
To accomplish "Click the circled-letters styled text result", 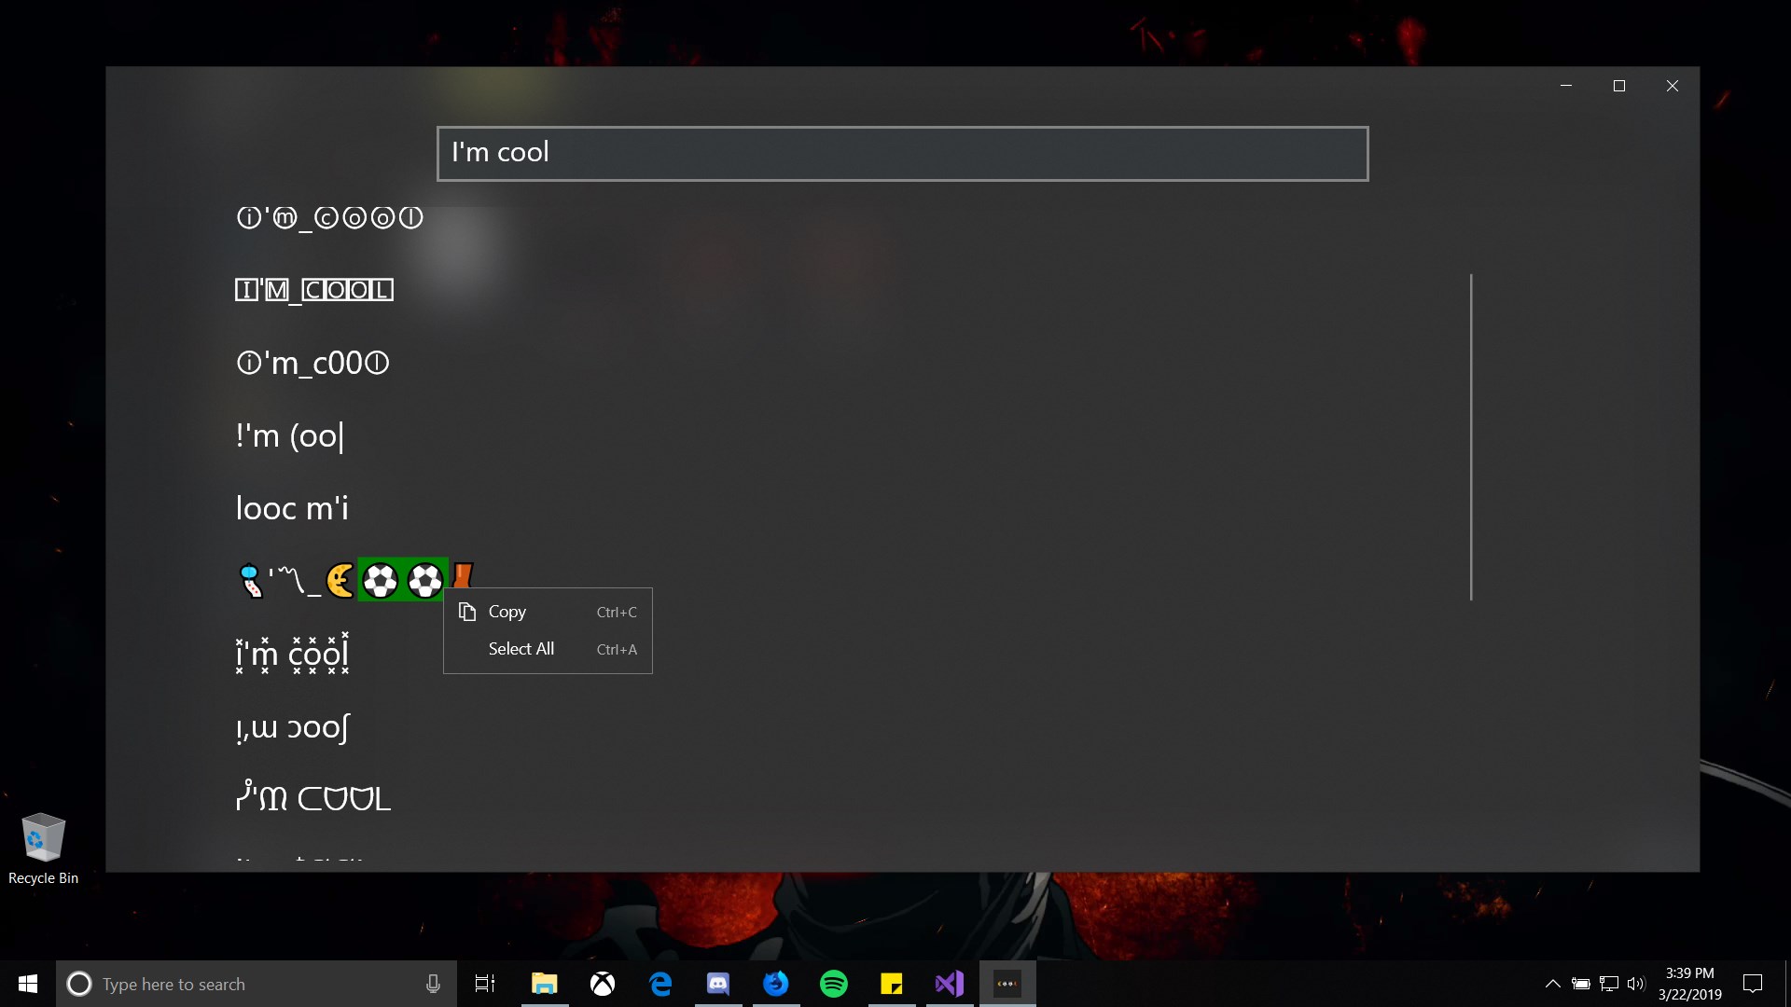I will 329,218.
